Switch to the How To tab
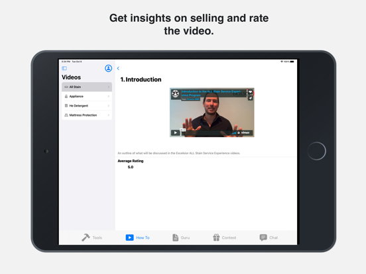Viewport: 366px width, 274px height. [137, 238]
